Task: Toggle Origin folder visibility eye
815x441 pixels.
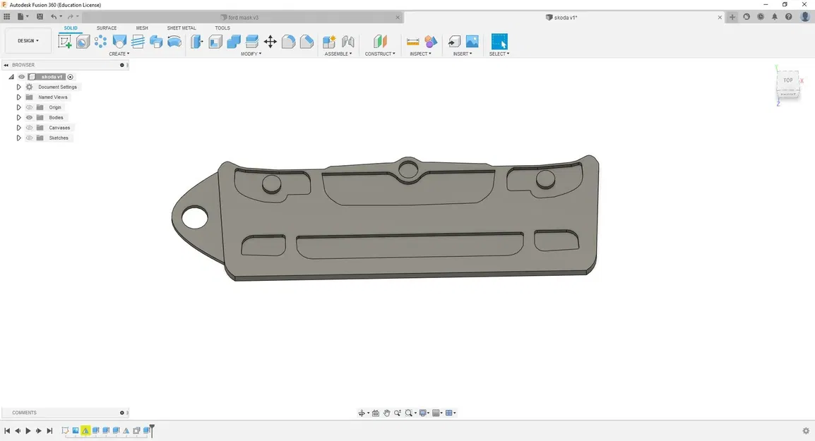Action: click(x=29, y=107)
